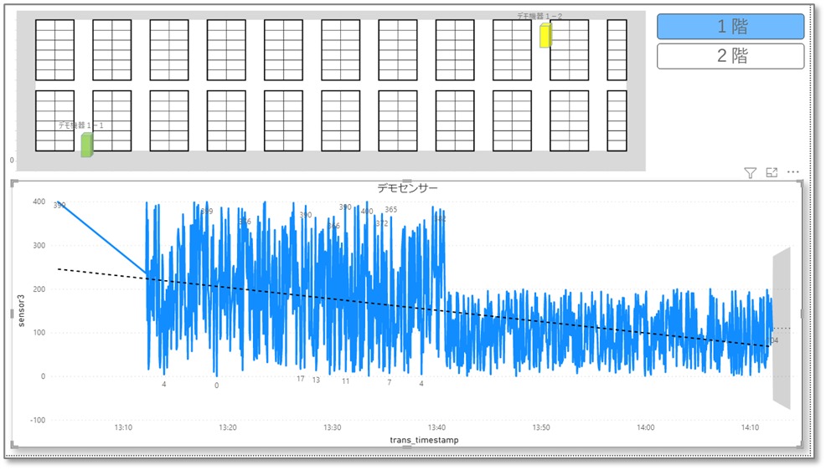826x470 pixels.
Task: Open the filter icon above the chart
Action: tap(750, 172)
